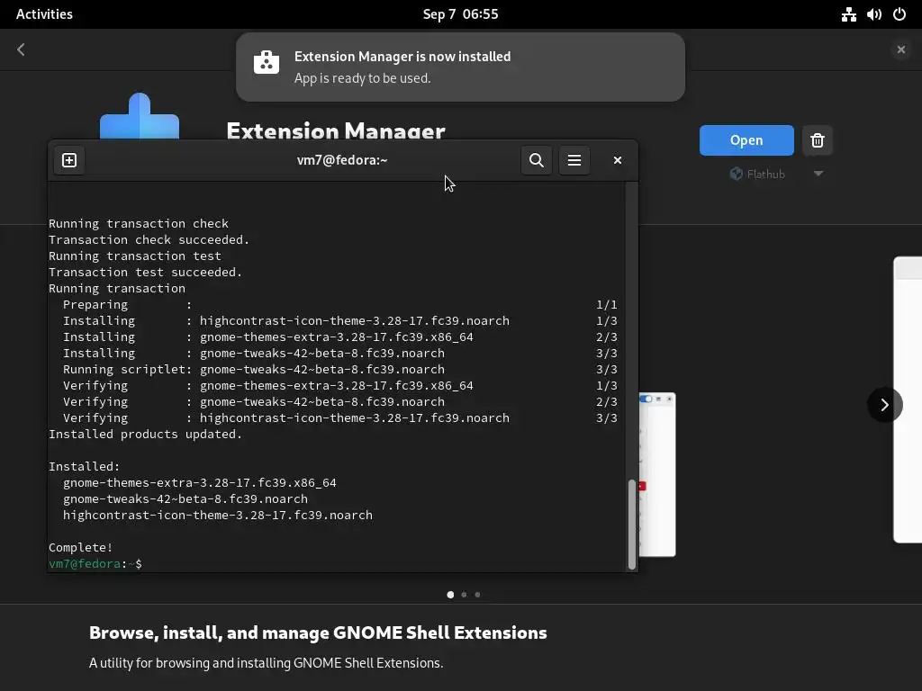Click the Software icon in the notification

267,62
